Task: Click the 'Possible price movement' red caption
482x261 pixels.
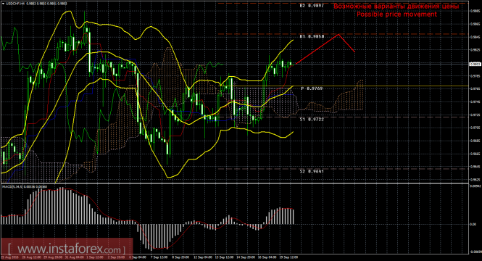Action: tap(396, 14)
